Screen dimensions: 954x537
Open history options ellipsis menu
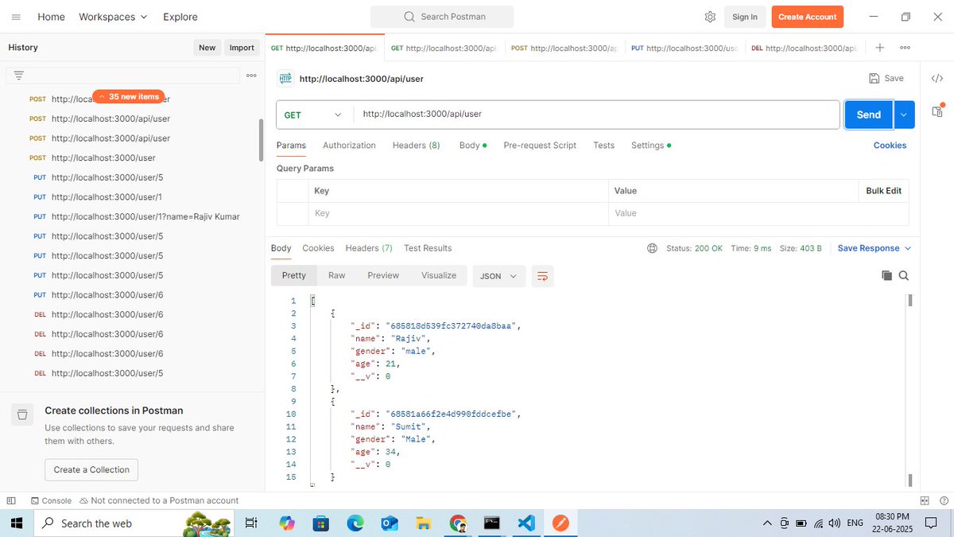pyautogui.click(x=251, y=76)
